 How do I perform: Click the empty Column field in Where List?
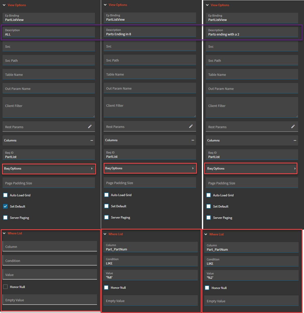[50, 246]
